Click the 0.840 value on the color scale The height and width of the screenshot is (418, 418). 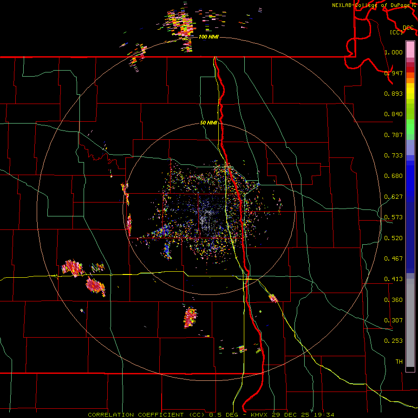393,114
